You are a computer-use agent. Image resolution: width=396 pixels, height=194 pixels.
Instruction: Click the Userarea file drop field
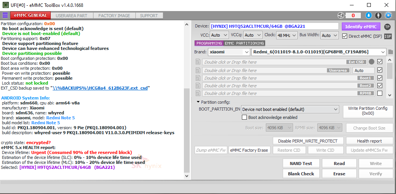(x=277, y=71)
